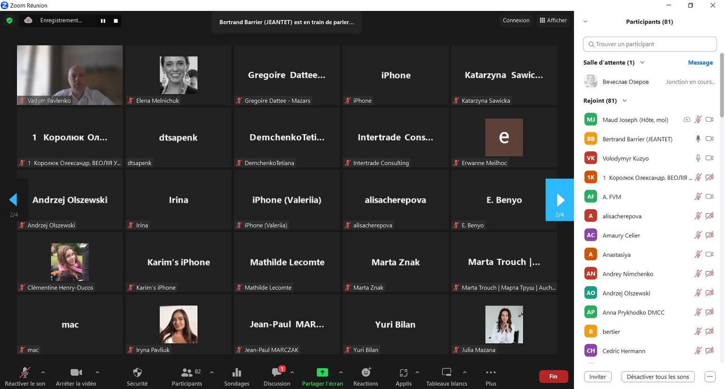
Task: Click the Désactiver tous les sons button
Action: (x=658, y=377)
